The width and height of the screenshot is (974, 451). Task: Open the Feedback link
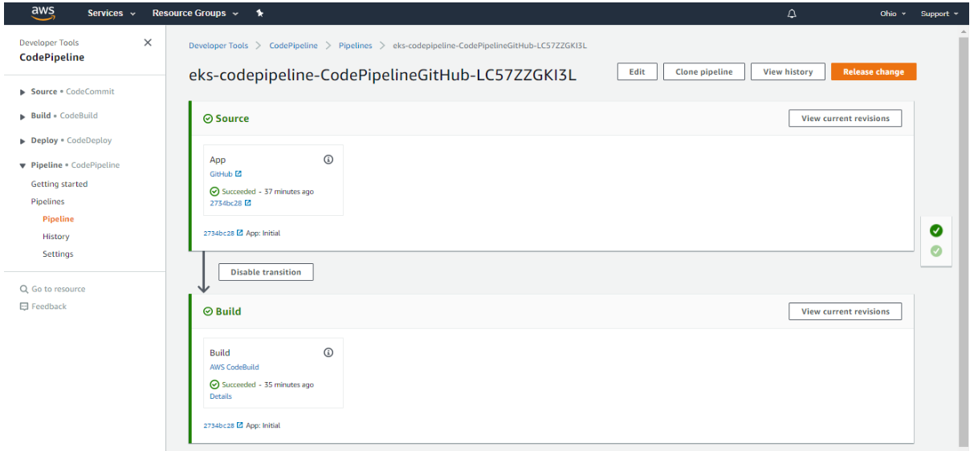pyautogui.click(x=43, y=307)
